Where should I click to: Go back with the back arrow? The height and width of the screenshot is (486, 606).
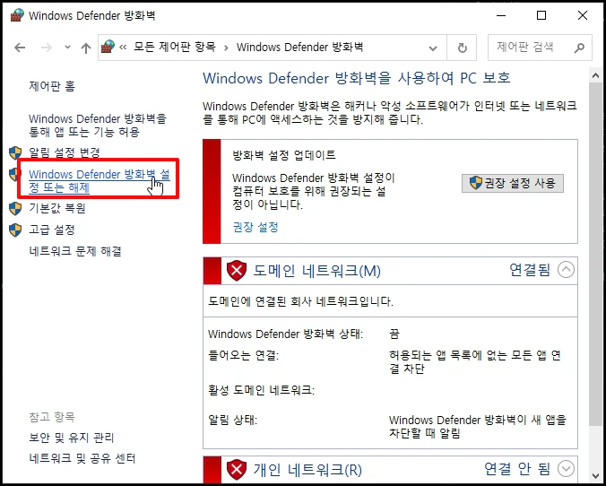tap(20, 48)
